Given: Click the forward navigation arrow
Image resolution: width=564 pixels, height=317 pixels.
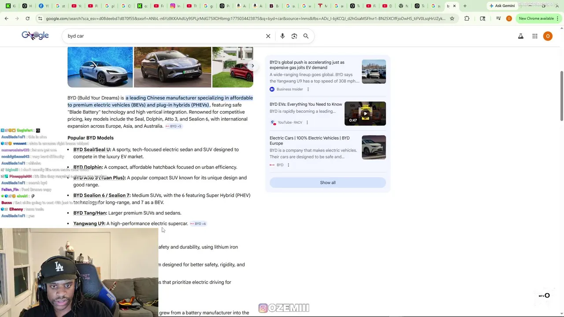Looking at the screenshot, I should pyautogui.click(x=17, y=18).
